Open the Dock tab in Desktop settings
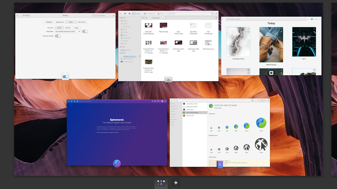 click(71, 22)
